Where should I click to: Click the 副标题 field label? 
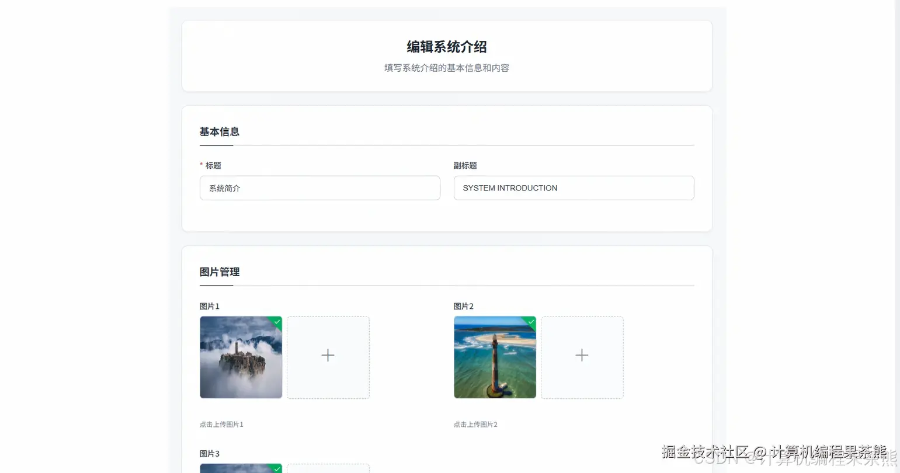point(465,166)
